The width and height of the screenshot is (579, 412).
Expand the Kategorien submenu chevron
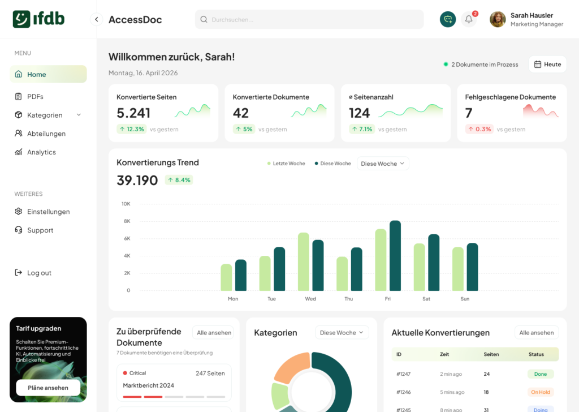[79, 115]
